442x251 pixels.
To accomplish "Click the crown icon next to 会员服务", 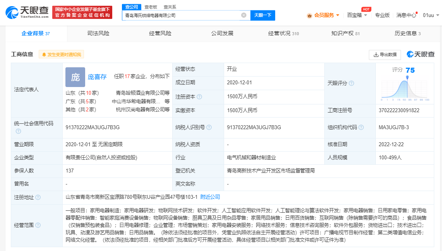I will tap(309, 15).
